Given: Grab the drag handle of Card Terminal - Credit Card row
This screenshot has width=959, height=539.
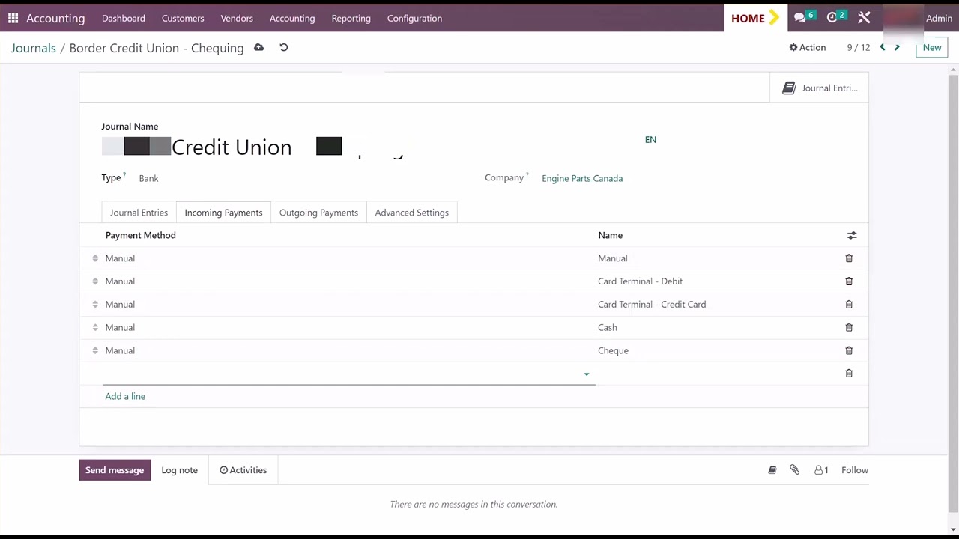Looking at the screenshot, I should pyautogui.click(x=95, y=305).
